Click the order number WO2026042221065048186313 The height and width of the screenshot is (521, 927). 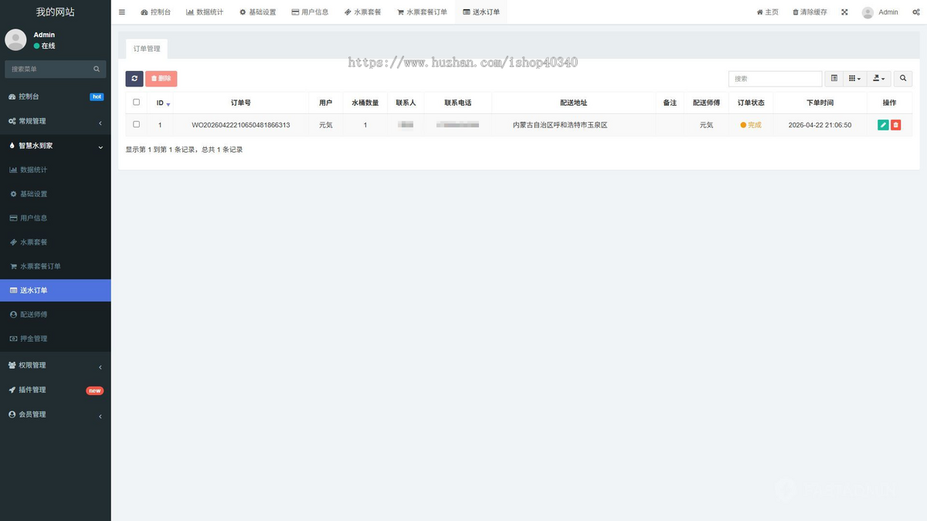(x=241, y=125)
